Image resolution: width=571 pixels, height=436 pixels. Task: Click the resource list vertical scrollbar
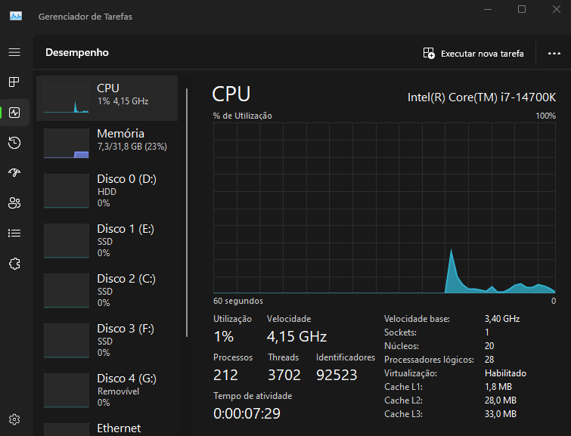[187, 212]
